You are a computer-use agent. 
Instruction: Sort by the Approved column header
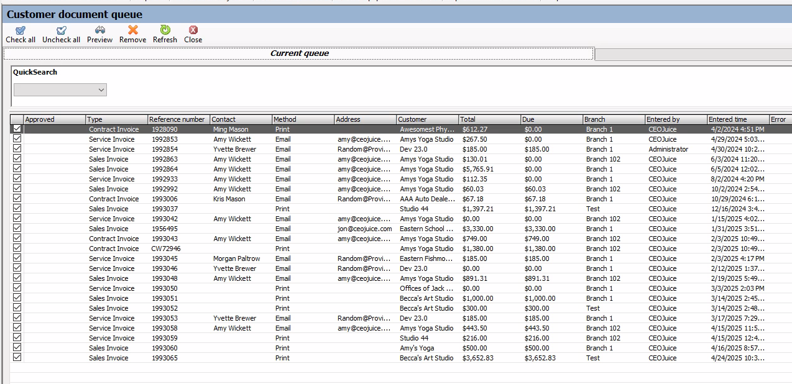[x=55, y=119]
